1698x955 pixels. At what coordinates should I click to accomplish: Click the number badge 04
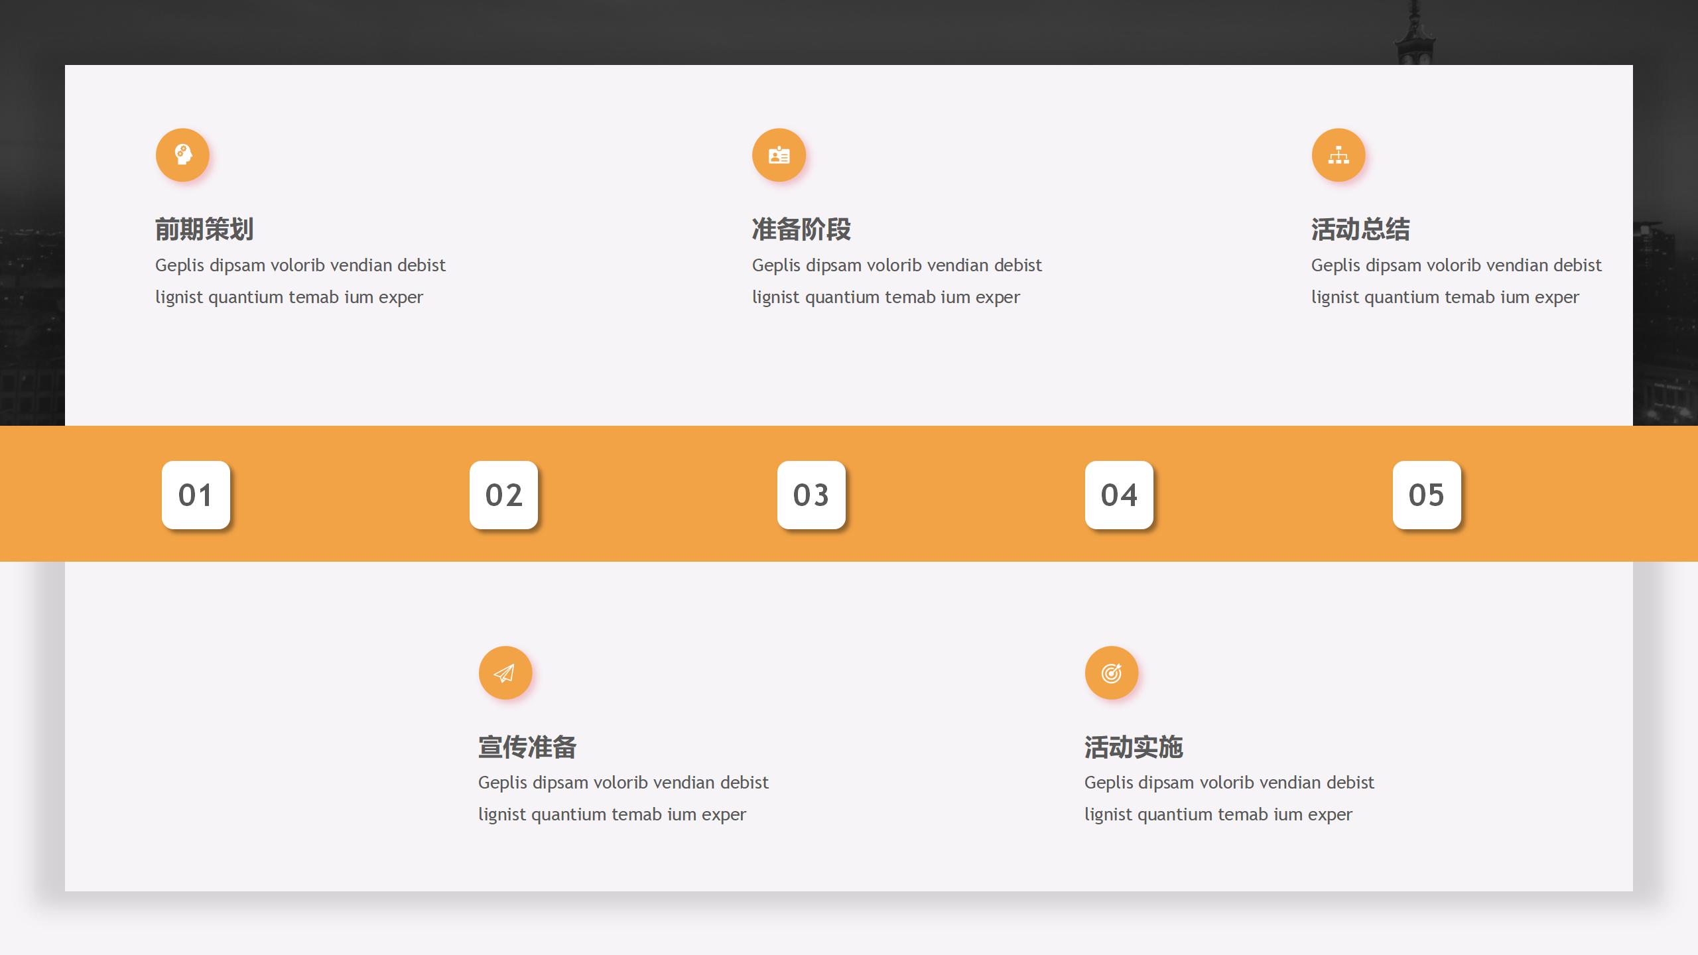1118,494
